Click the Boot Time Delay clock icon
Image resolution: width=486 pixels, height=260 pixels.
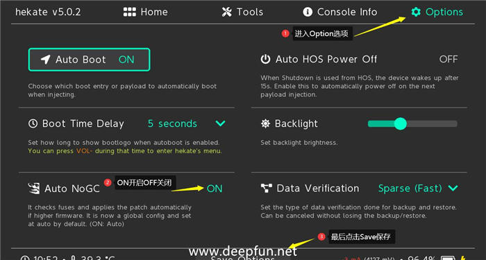point(33,124)
